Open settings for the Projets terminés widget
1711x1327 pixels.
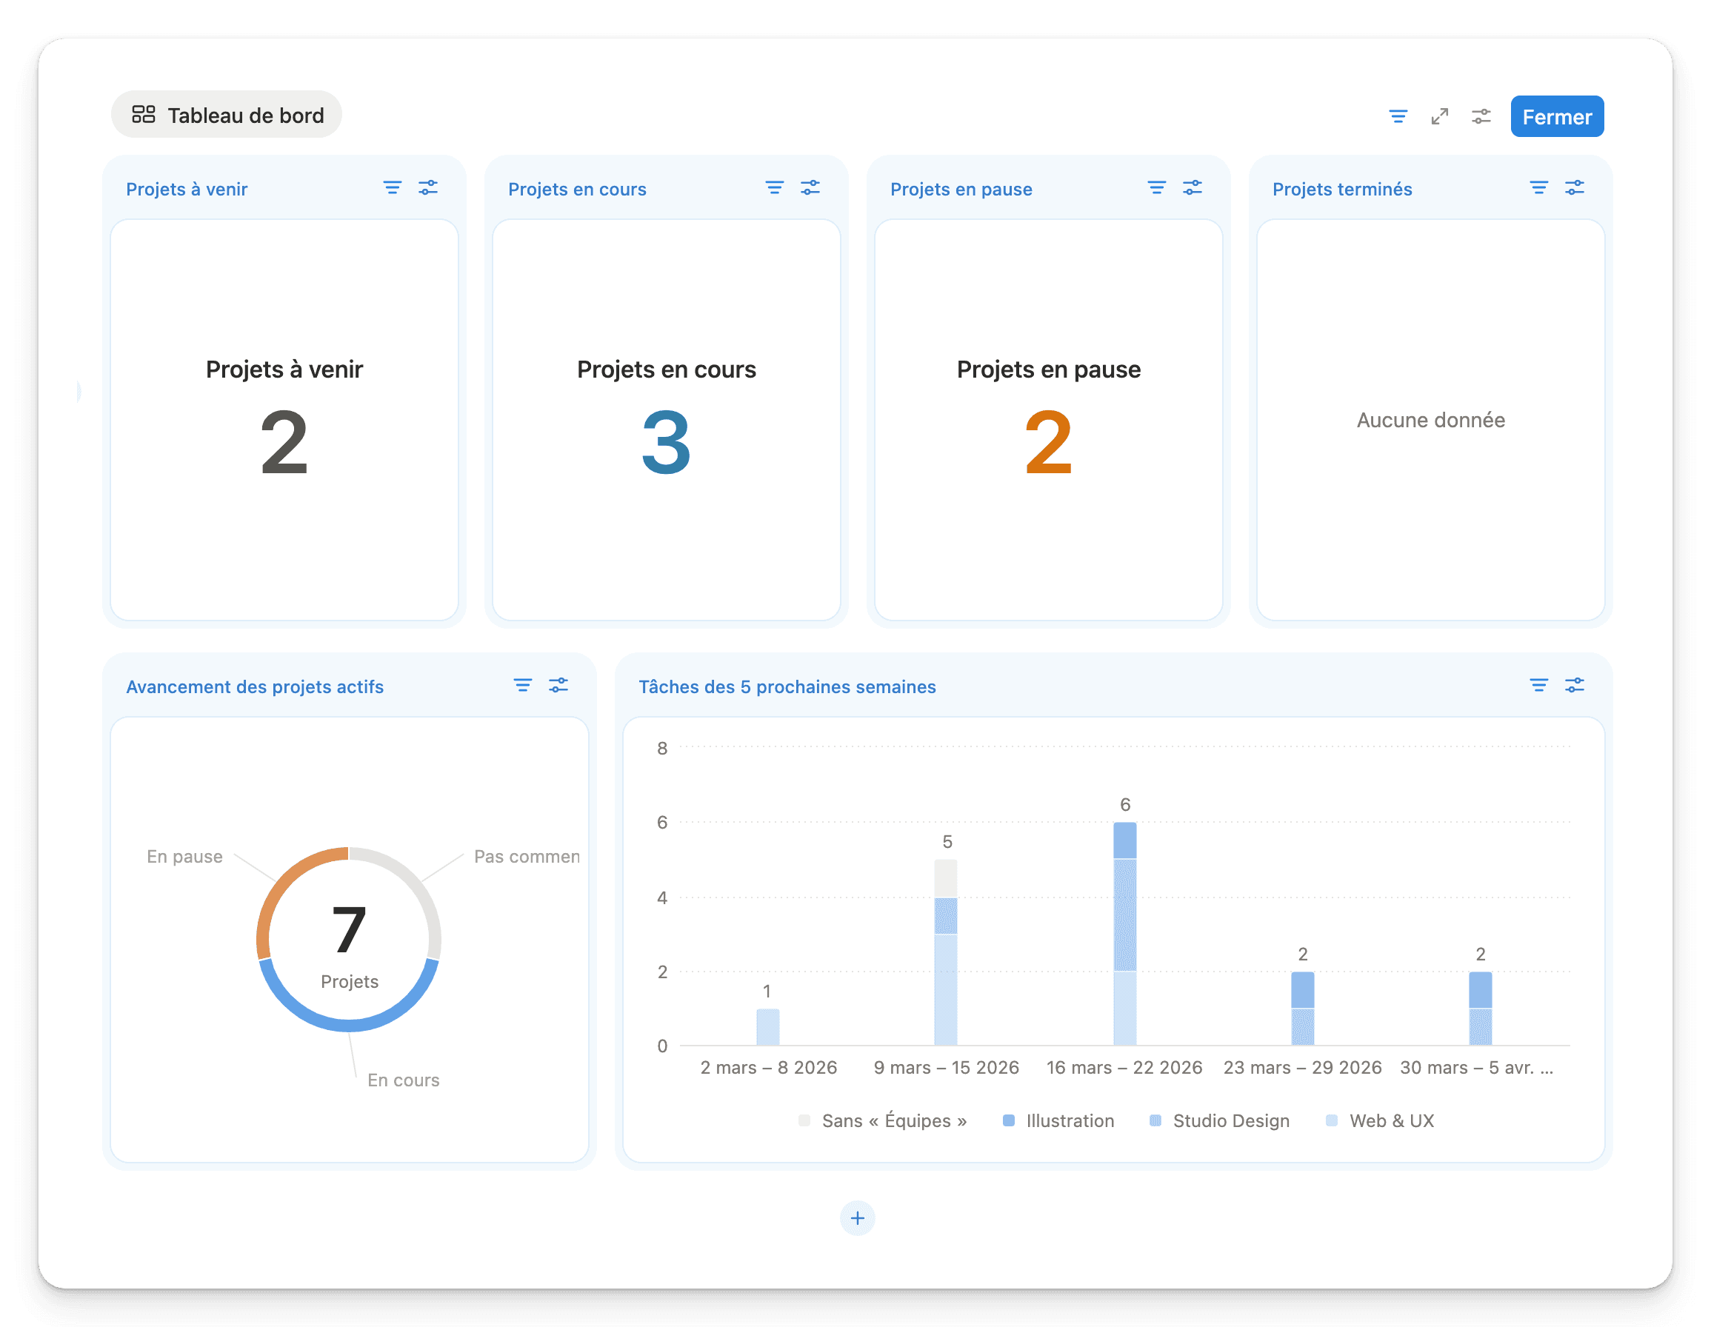pyautogui.click(x=1574, y=188)
